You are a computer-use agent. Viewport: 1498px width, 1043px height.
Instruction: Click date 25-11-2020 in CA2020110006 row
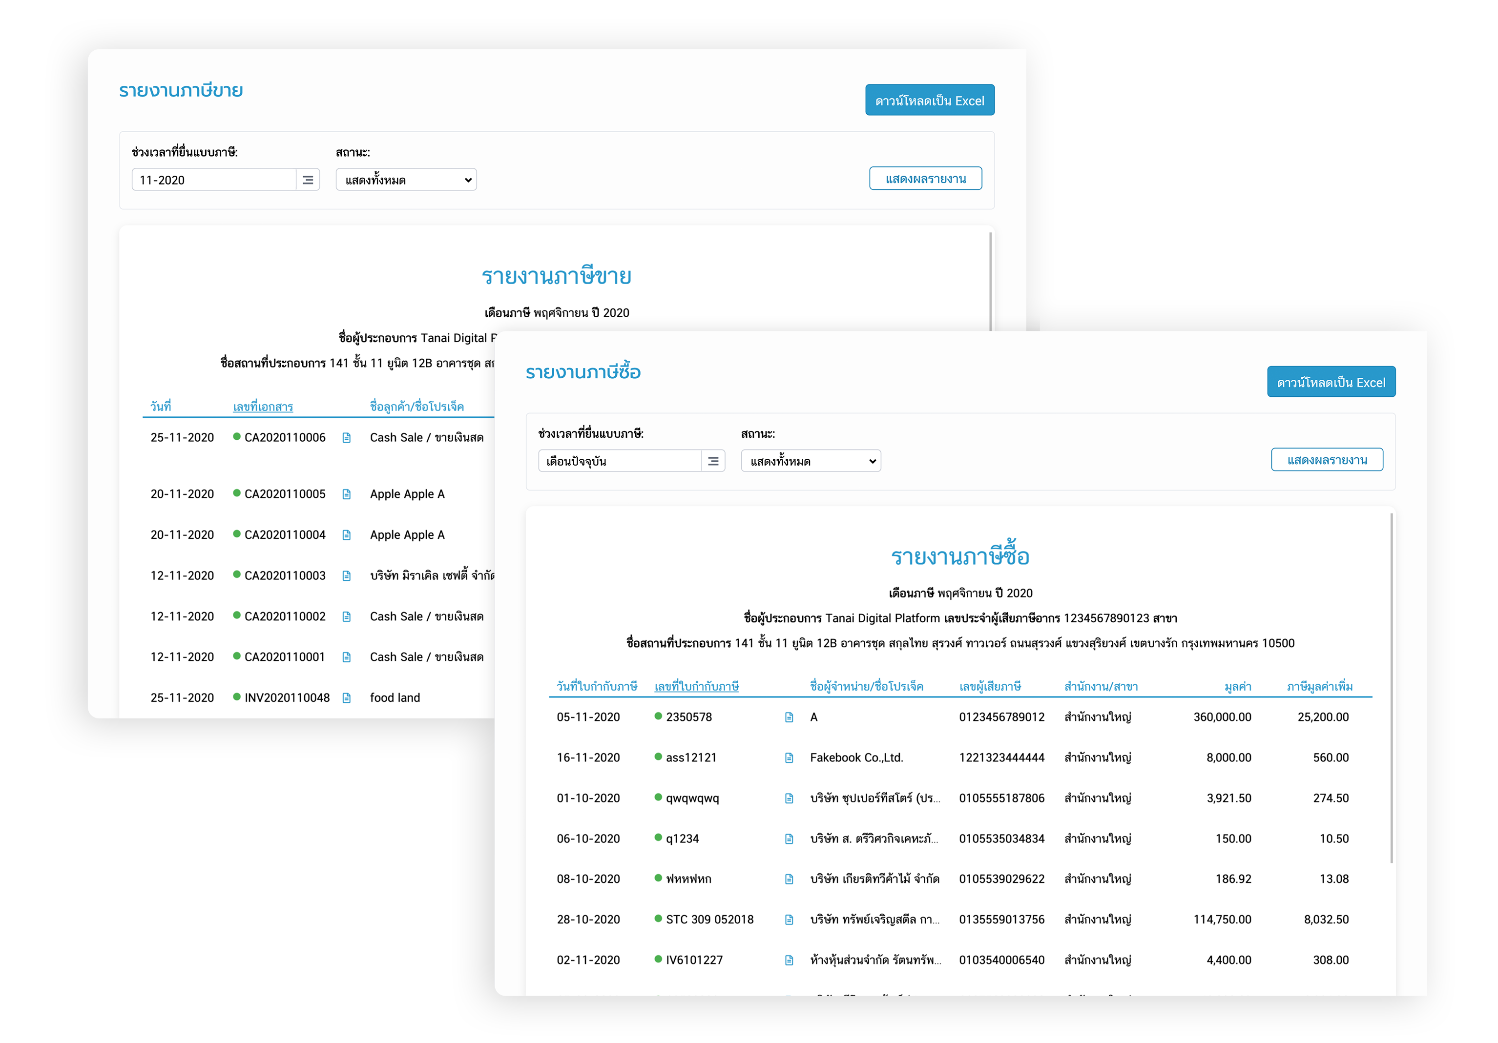coord(182,438)
